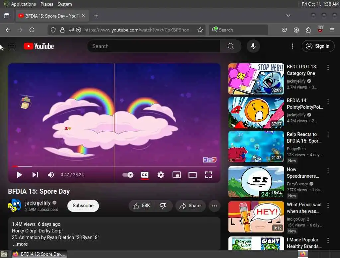Click the YouTube search magnifier button
This screenshot has height=258, width=340.
[x=230, y=46]
